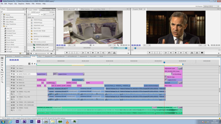The width and height of the screenshot is (221, 124).
Task: Toggle eye visibility of Video 7 track
Action: tap(12, 71)
